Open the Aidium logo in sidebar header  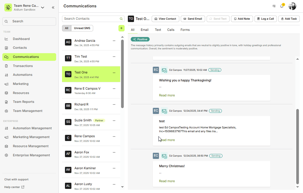(x=8, y=7)
